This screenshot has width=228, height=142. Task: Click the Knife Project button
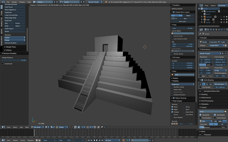click(15, 29)
